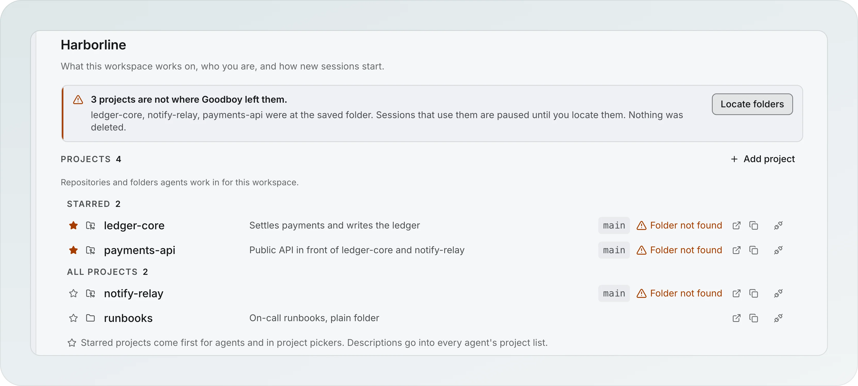This screenshot has height=386, width=858.
Task: Select the payments-api project name
Action: [140, 250]
